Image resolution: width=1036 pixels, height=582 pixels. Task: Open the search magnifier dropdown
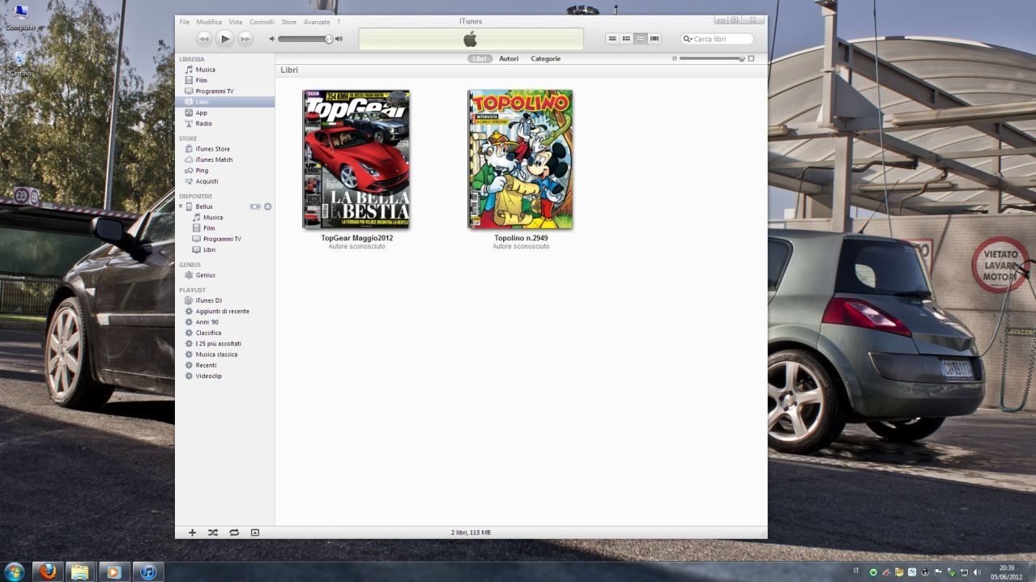pyautogui.click(x=688, y=39)
